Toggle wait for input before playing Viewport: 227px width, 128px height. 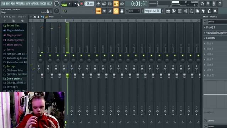[104, 4]
